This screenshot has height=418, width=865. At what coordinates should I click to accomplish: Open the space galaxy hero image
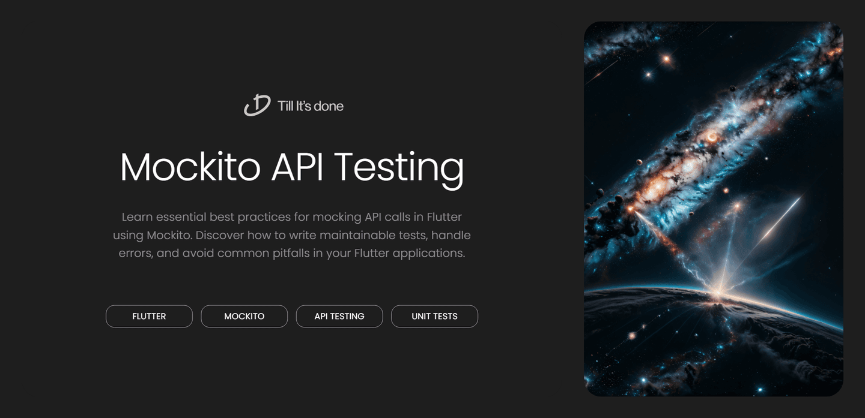(x=713, y=209)
